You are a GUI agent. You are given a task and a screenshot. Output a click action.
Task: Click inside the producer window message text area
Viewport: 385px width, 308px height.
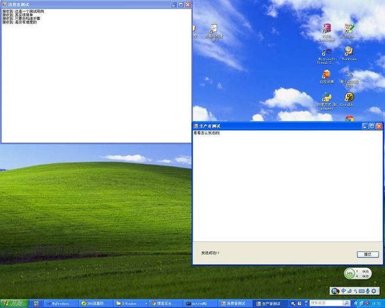pyautogui.click(x=287, y=185)
